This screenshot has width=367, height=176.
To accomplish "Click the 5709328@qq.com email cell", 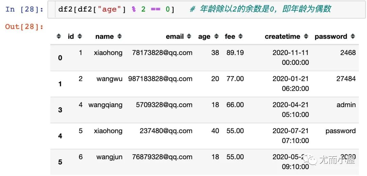I will (164, 105).
